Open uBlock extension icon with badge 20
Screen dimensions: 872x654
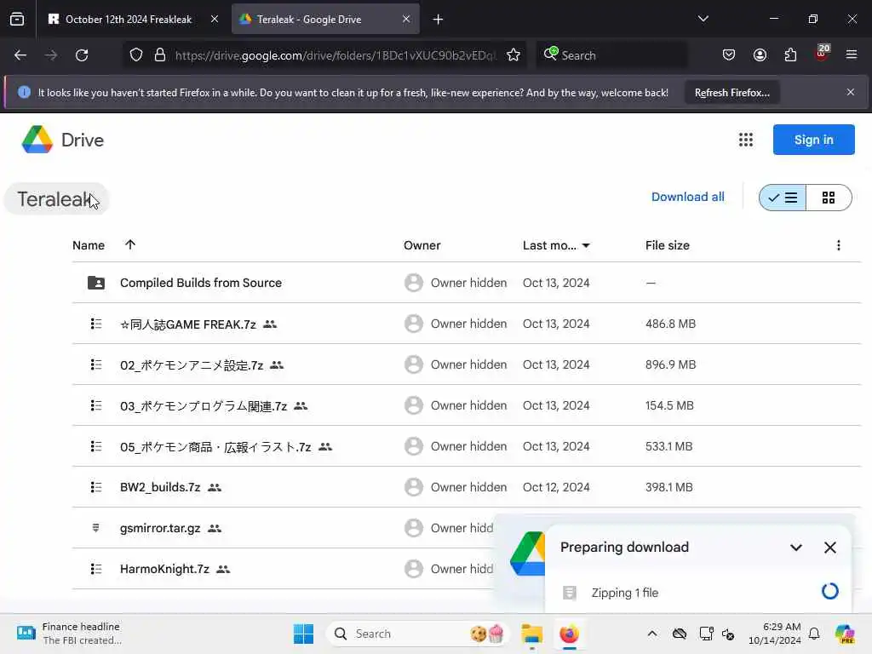tap(822, 54)
